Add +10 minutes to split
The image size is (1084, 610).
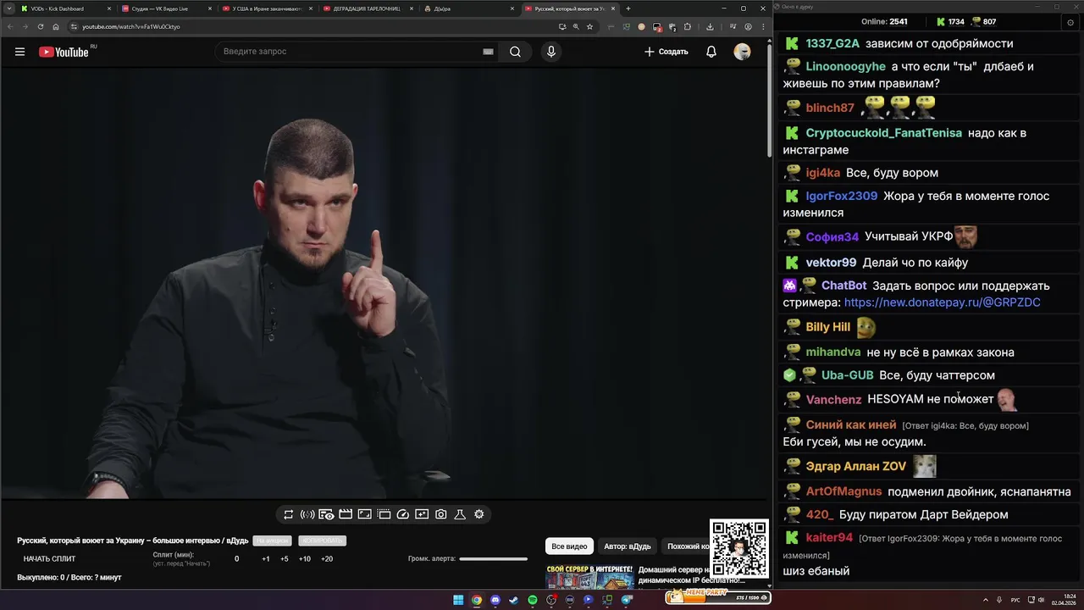pyautogui.click(x=304, y=559)
